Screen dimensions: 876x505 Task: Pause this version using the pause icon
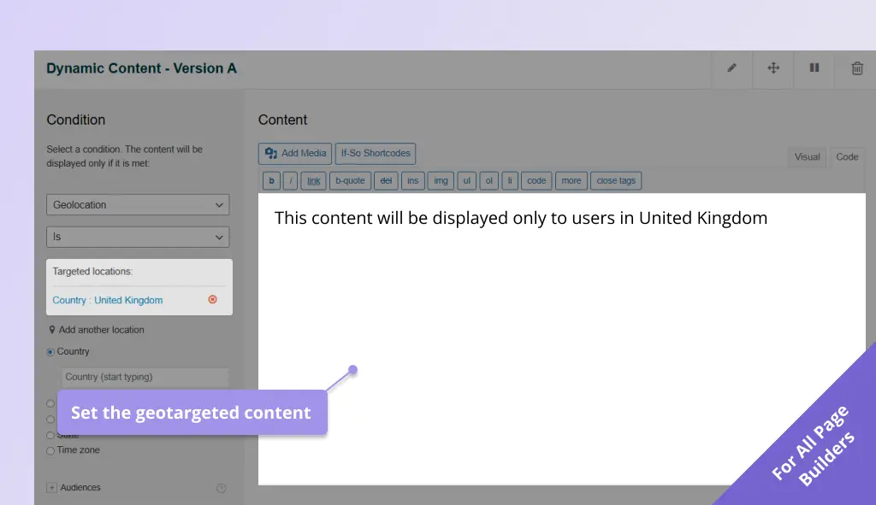click(814, 68)
